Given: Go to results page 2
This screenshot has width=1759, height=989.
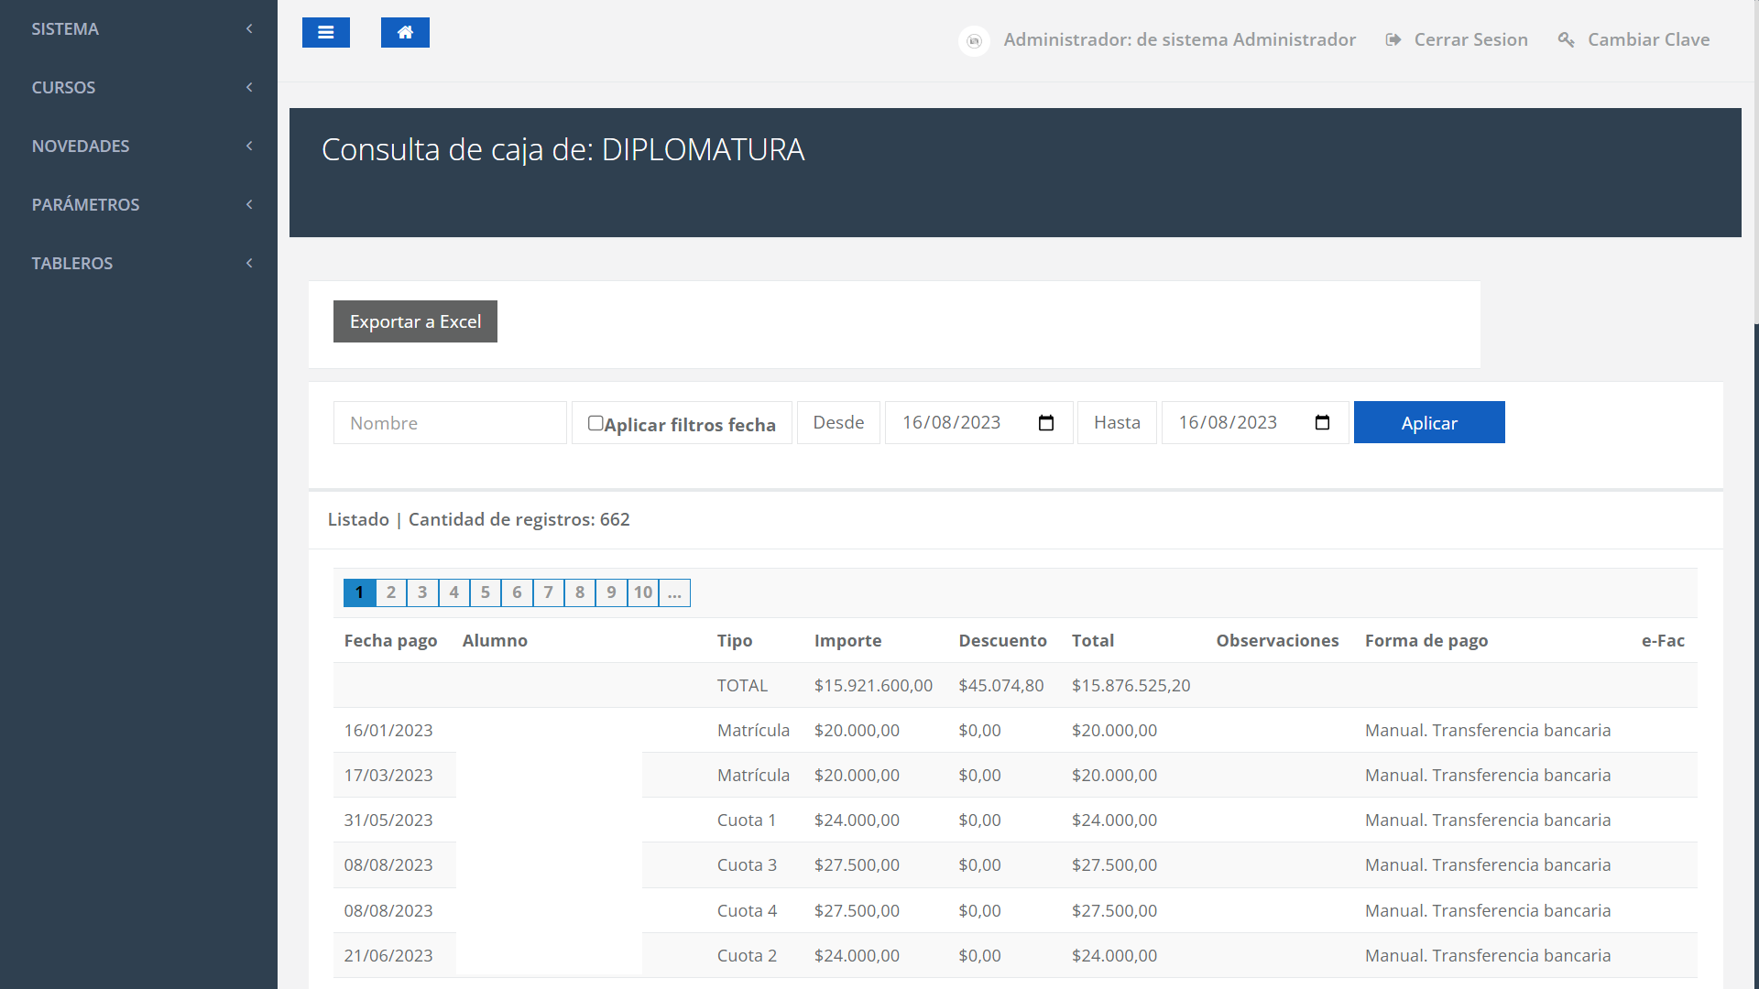Looking at the screenshot, I should (391, 592).
